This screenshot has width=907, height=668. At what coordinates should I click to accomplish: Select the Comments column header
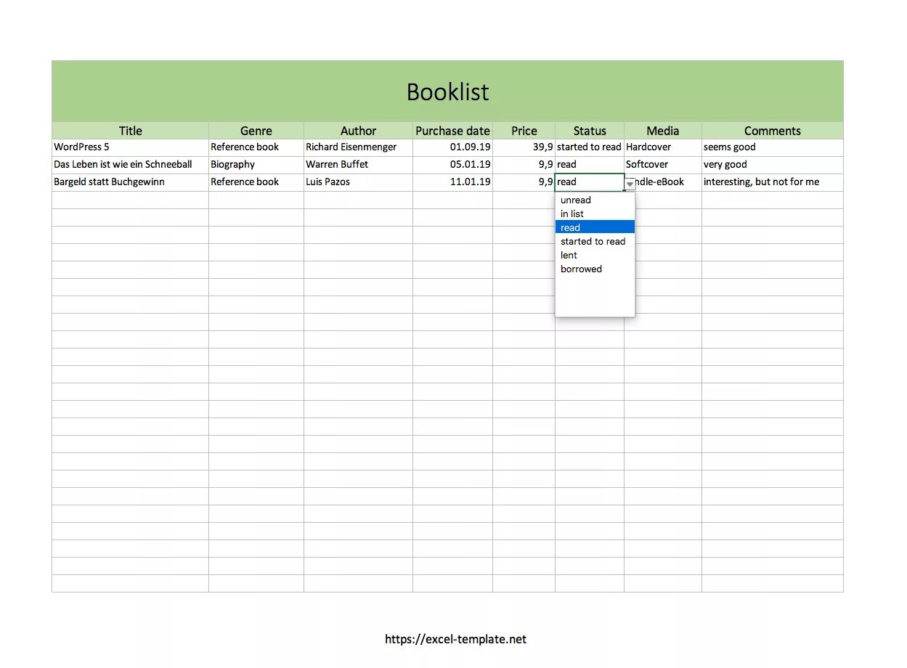[x=773, y=131]
